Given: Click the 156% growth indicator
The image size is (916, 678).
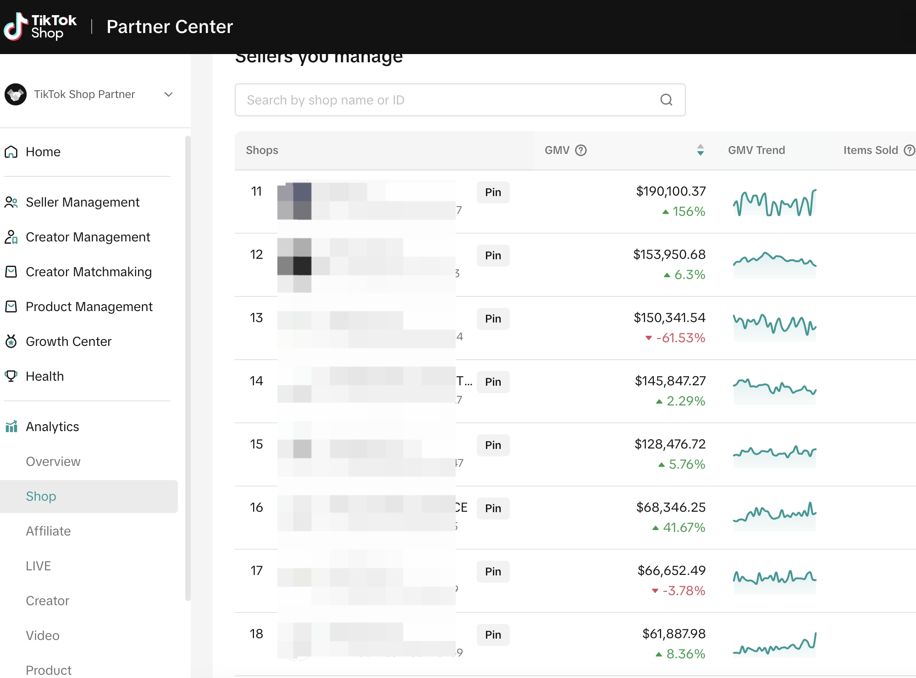Looking at the screenshot, I should (x=684, y=211).
